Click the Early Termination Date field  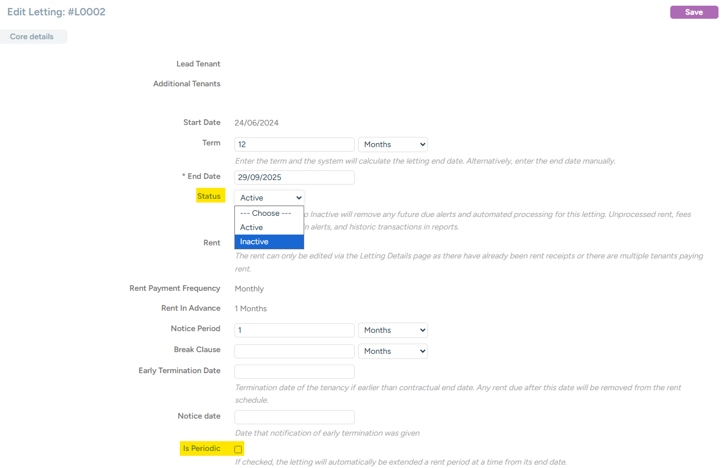click(x=294, y=371)
